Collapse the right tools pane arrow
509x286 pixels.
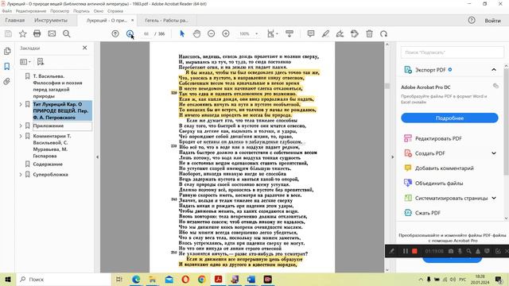pos(392,157)
